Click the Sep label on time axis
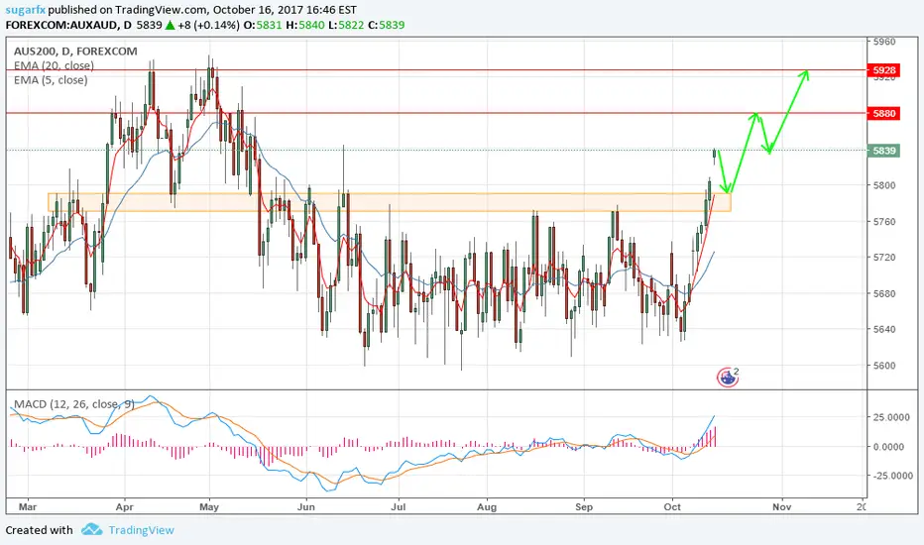The width and height of the screenshot is (924, 545). 583,506
